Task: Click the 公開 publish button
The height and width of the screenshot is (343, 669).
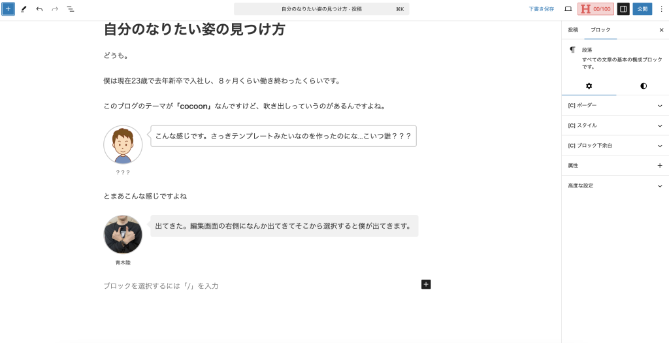Action: (x=642, y=9)
